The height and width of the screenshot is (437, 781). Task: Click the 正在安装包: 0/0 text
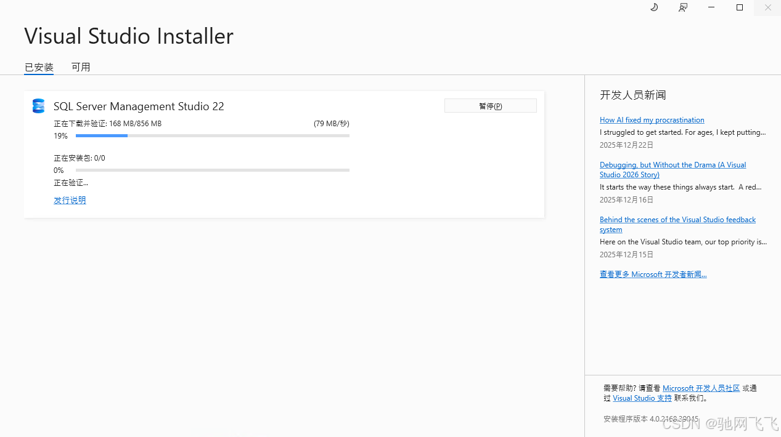(80, 158)
